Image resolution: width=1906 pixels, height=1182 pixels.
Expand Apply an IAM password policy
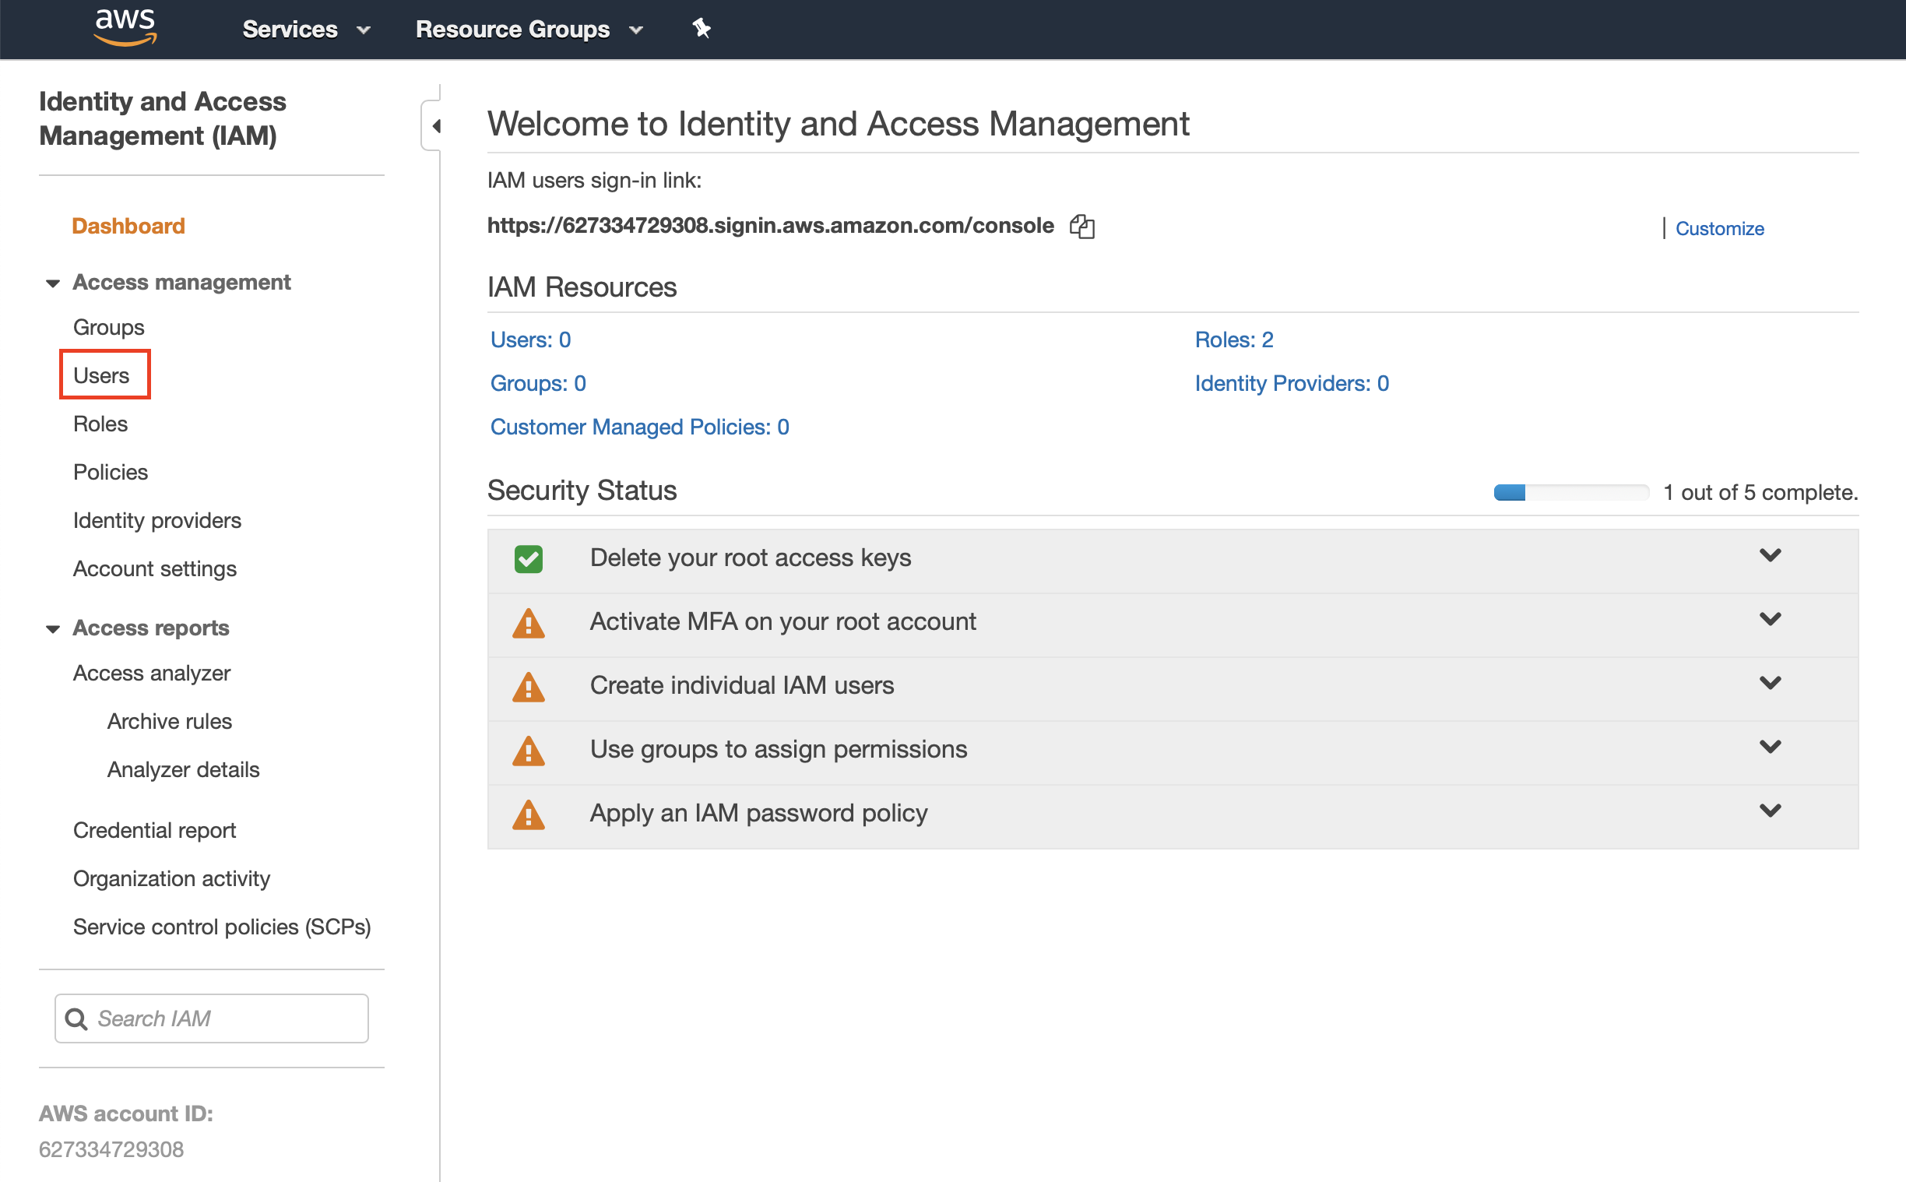1770,811
